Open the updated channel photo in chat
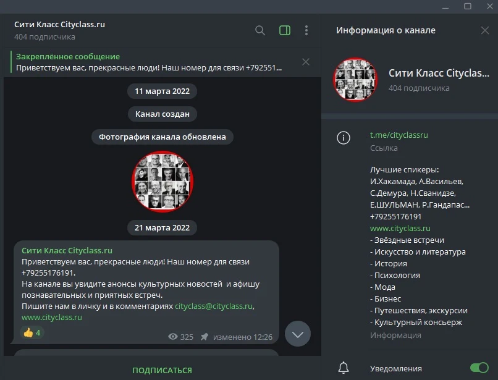Image resolution: width=498 pixels, height=380 pixels. tap(162, 182)
